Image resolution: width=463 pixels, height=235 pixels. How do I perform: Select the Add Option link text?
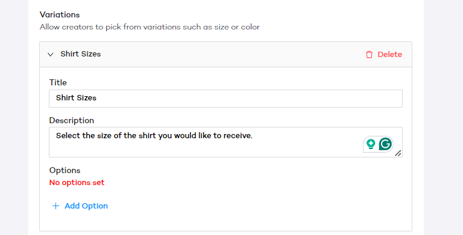click(x=86, y=206)
